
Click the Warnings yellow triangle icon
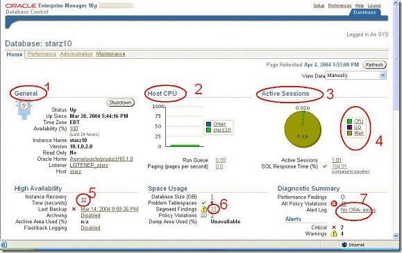(334, 234)
